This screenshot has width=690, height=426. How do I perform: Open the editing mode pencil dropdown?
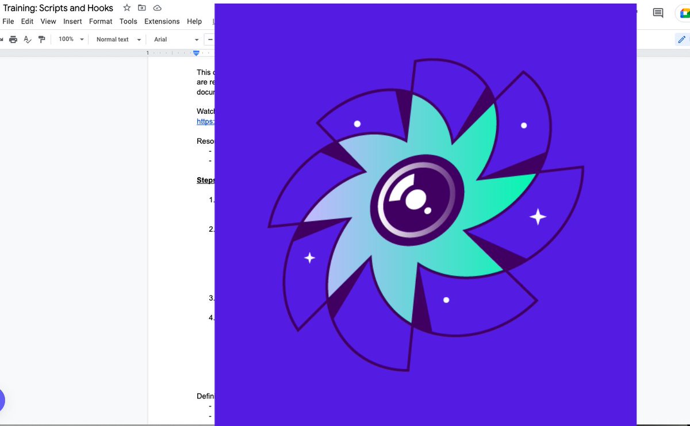coord(681,39)
